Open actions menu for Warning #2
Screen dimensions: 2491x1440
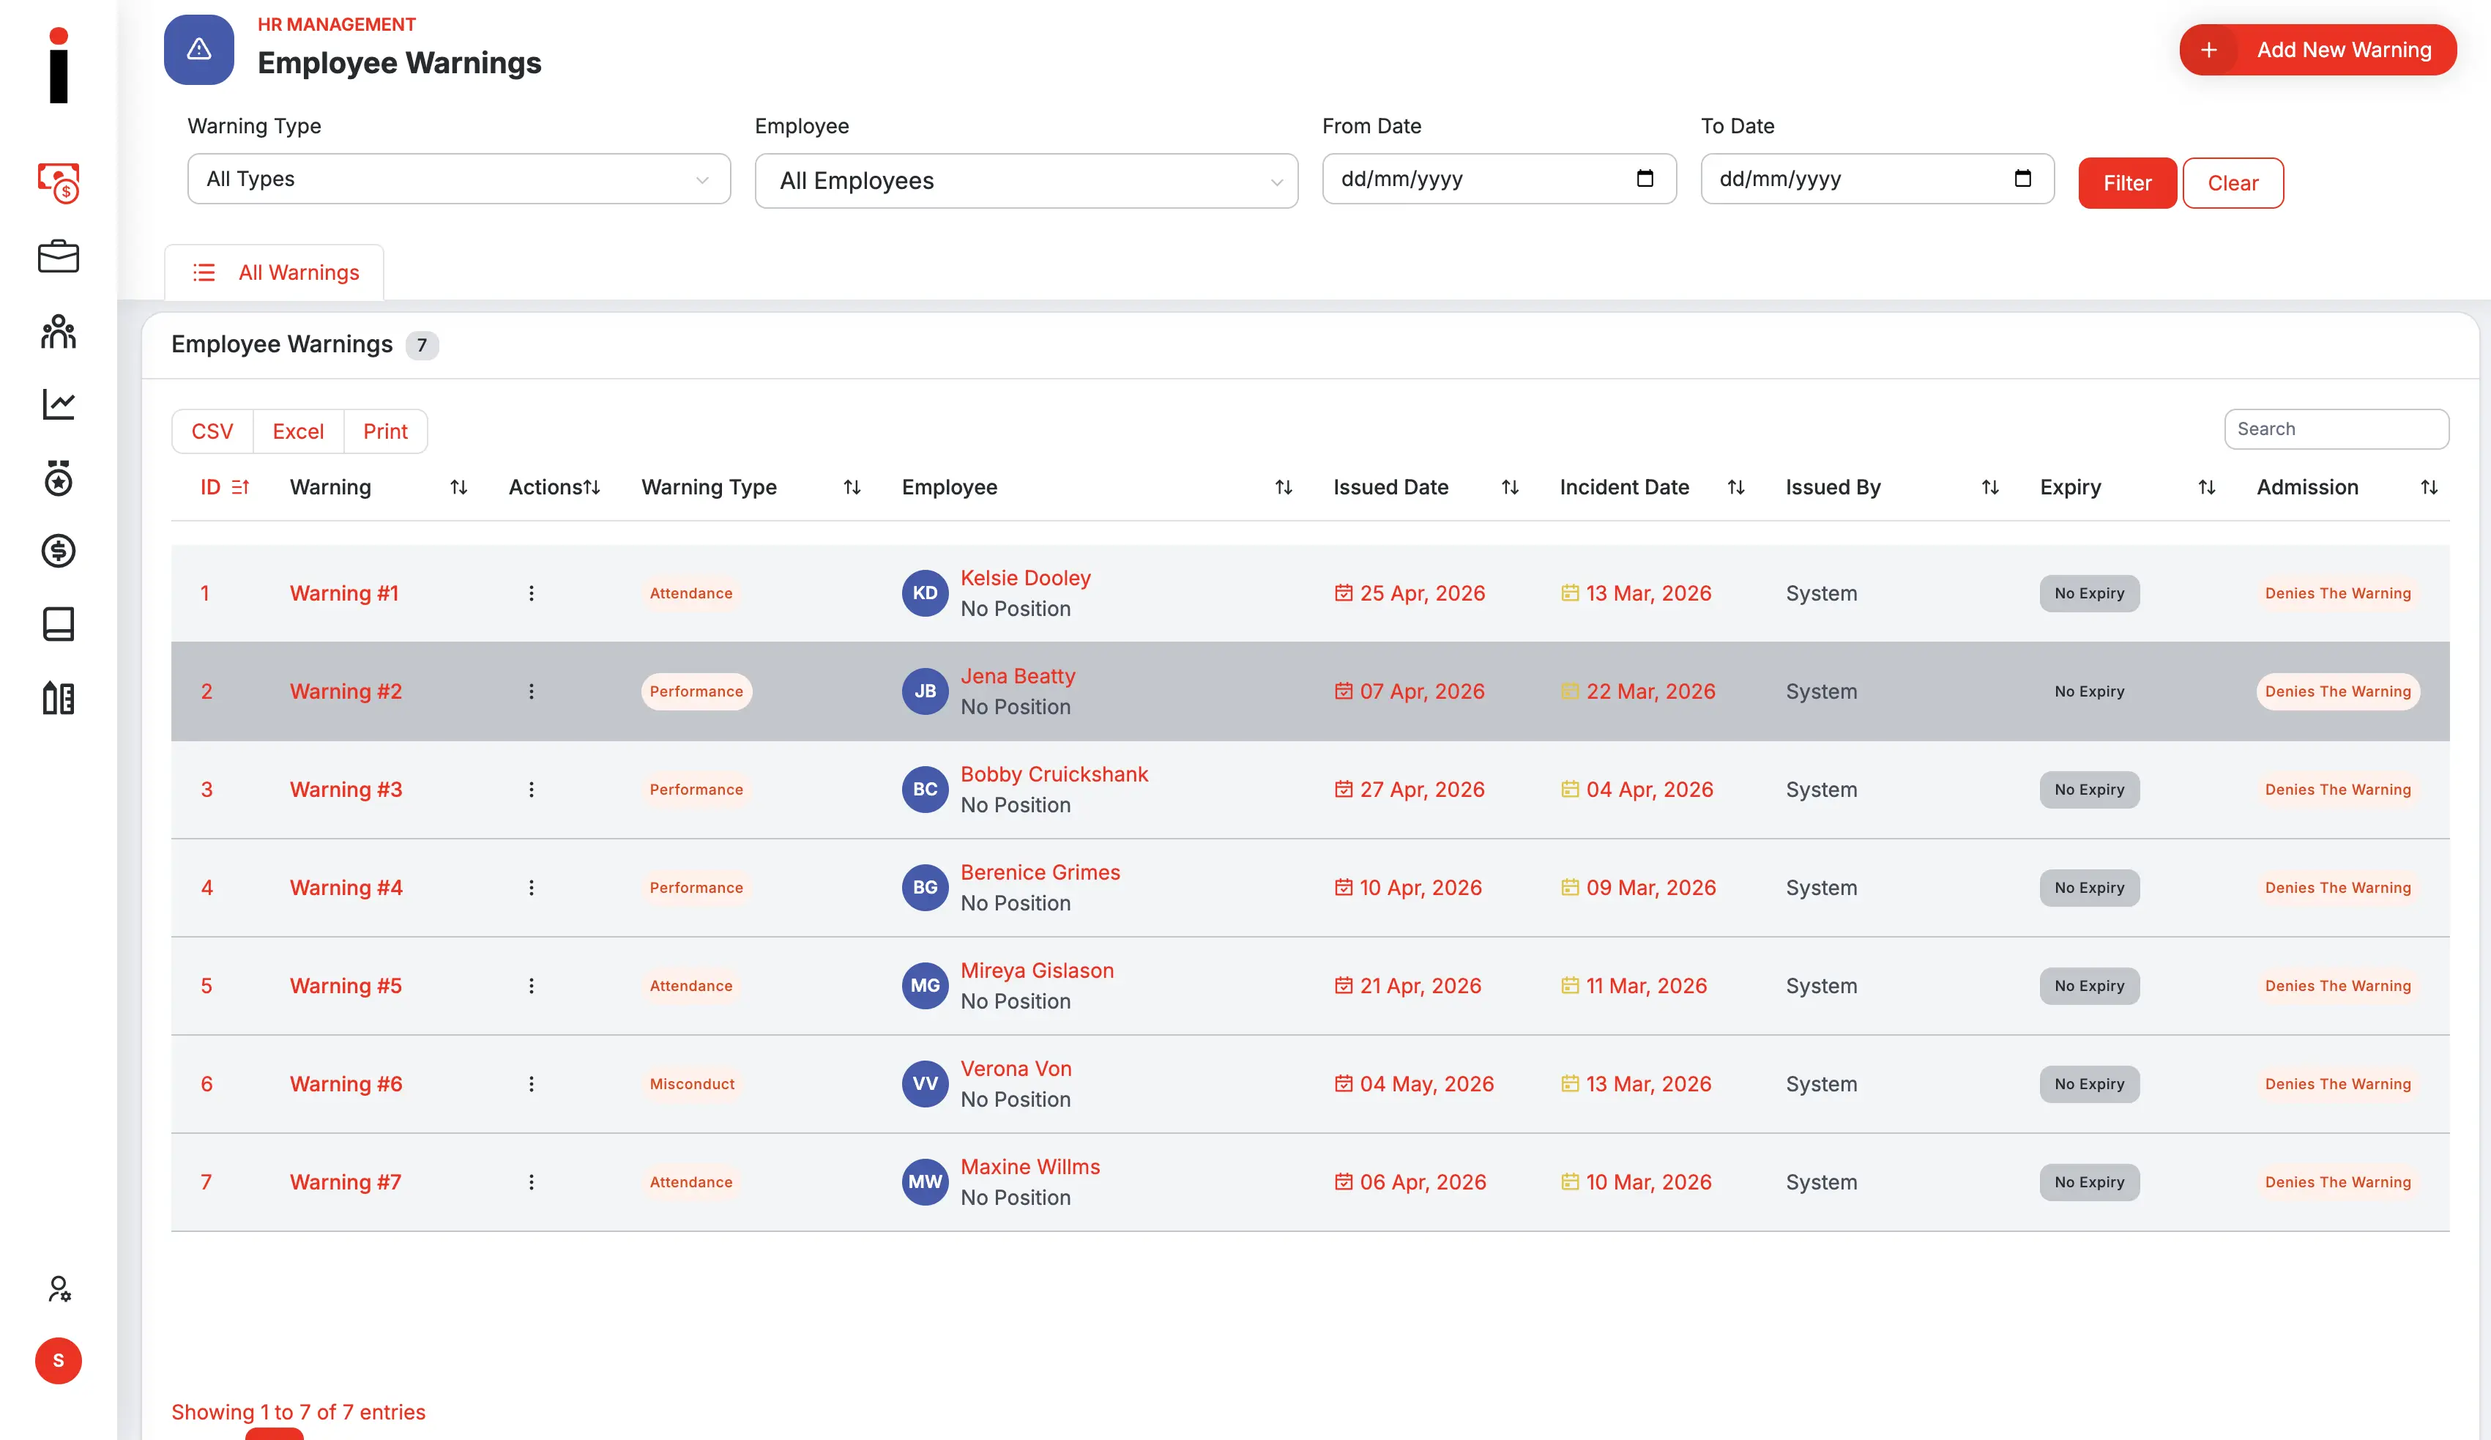tap(531, 691)
